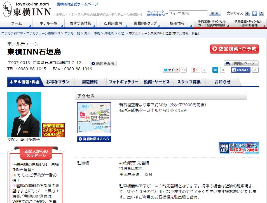The height and width of the screenshot is (203, 267).
Task: Switch to the スタッフ募集 tab
Action: point(189,82)
